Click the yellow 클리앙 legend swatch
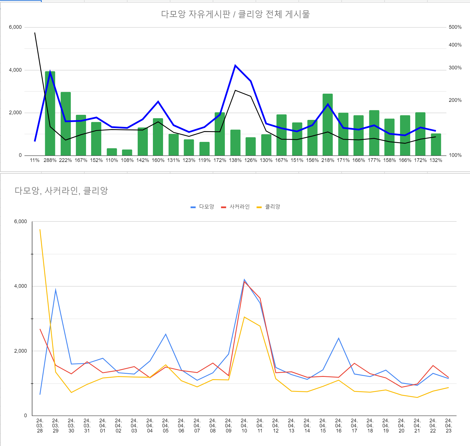 tap(259, 207)
